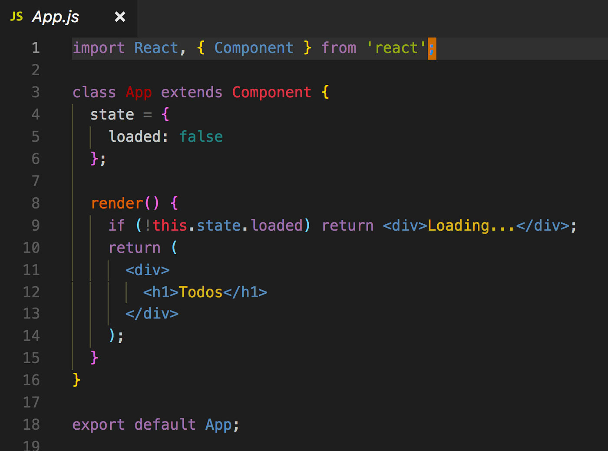Select the Component identifier in the import statement

pyautogui.click(x=254, y=48)
